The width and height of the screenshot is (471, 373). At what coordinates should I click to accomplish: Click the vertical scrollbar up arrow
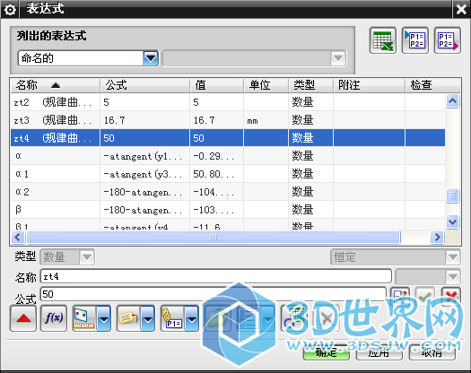(x=452, y=101)
